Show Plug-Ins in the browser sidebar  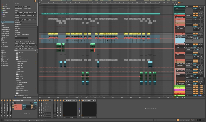pyautogui.click(x=5, y=37)
